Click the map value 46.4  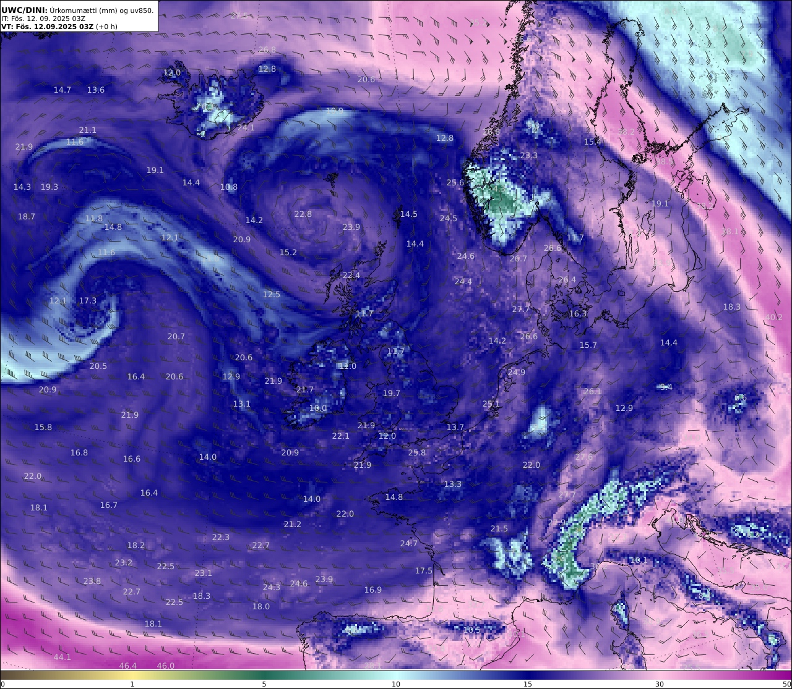coord(128,666)
